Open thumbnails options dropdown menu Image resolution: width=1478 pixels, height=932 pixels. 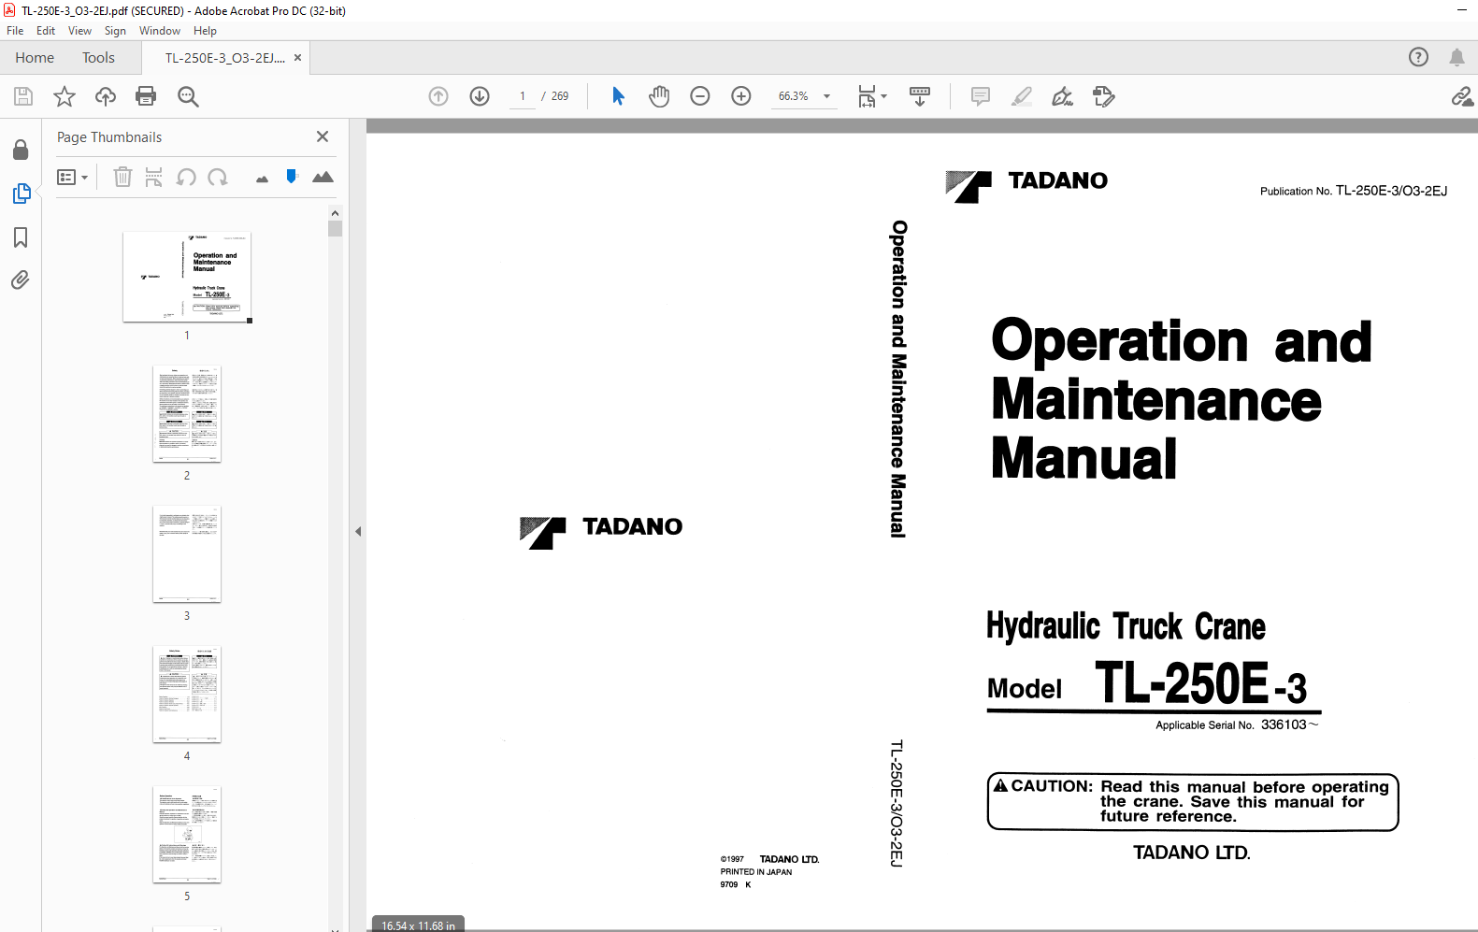(72, 177)
